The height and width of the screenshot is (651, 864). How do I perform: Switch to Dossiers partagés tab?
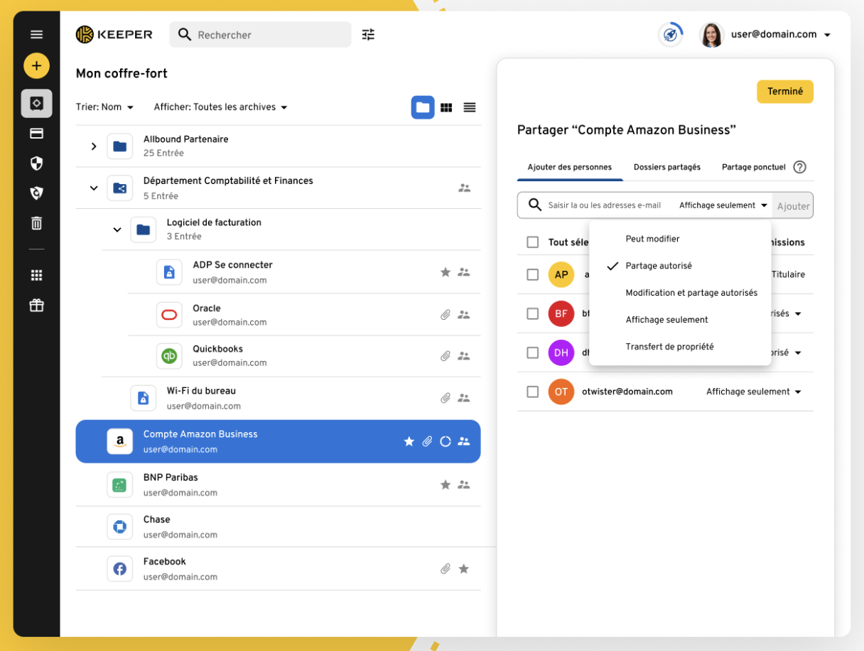pos(667,167)
